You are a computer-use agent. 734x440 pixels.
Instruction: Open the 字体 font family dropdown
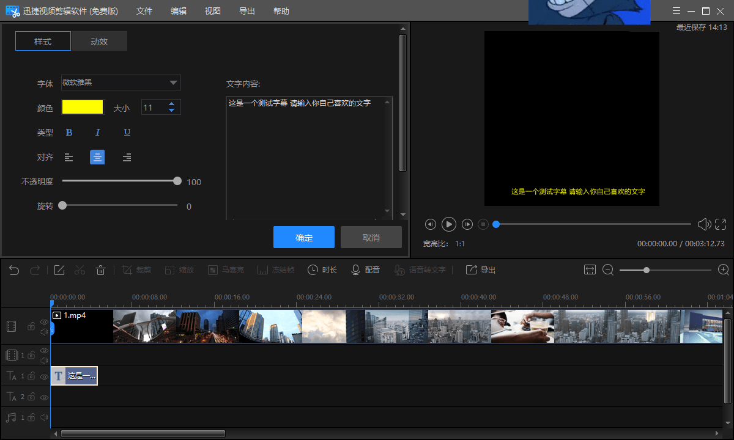click(x=120, y=82)
